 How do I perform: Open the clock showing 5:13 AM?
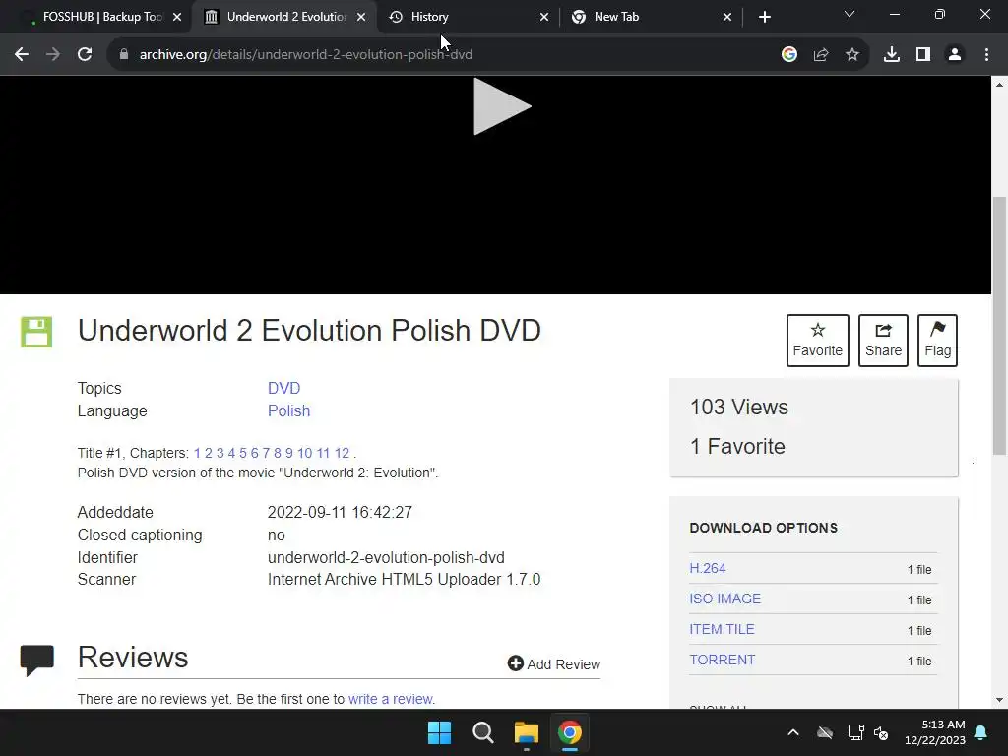coord(935,732)
